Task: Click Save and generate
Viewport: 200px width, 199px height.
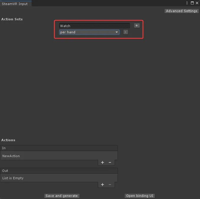Action: click(62, 196)
